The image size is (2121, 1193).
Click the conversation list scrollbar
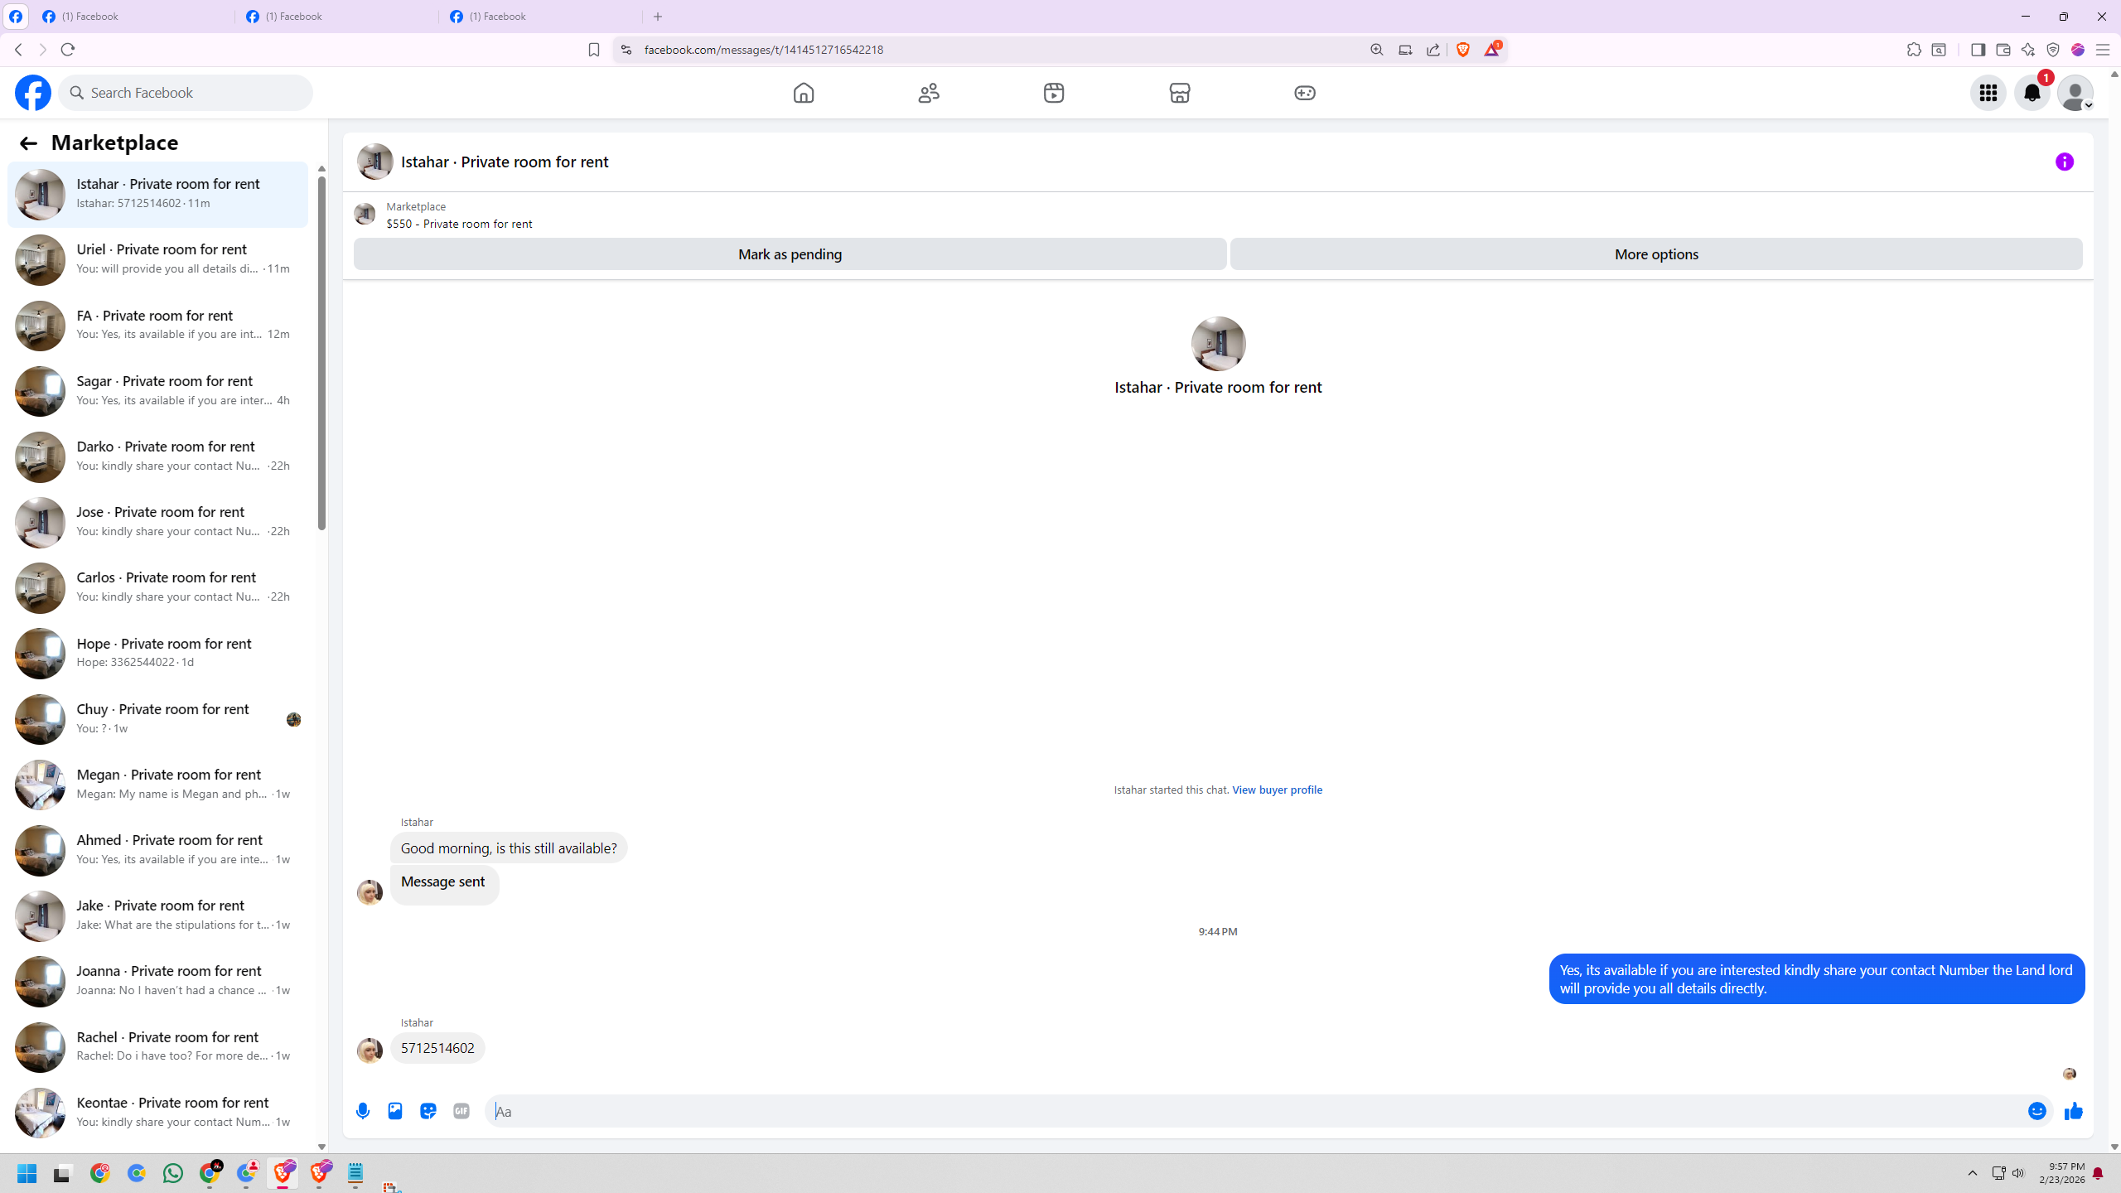(321, 352)
